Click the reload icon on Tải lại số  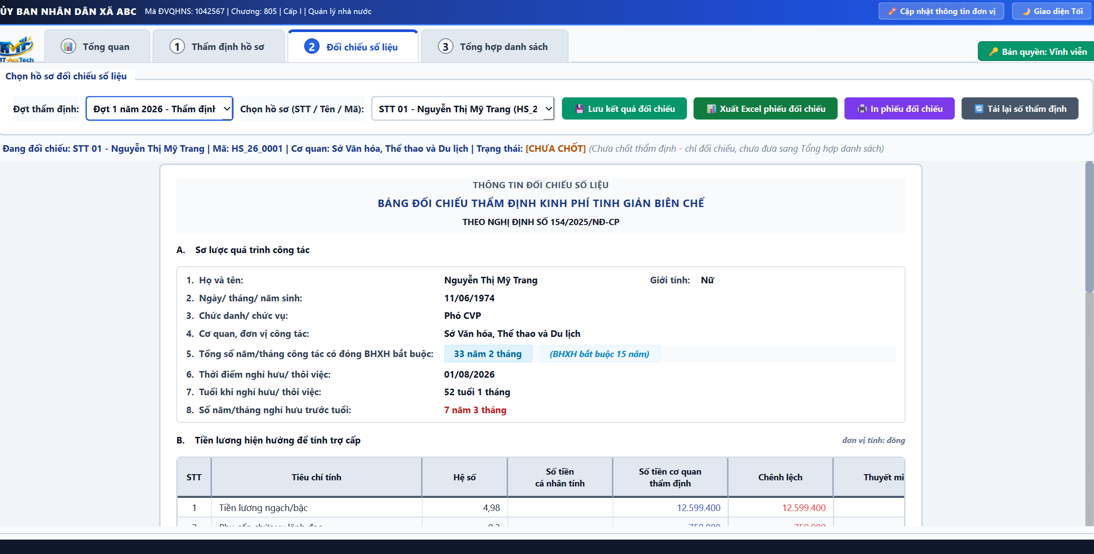(979, 109)
